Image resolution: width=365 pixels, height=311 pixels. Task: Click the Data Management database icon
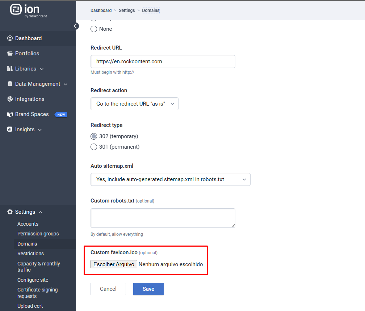pos(10,84)
